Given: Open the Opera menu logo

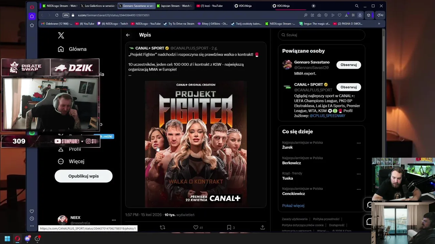Looking at the screenshot, I should (x=32, y=7).
